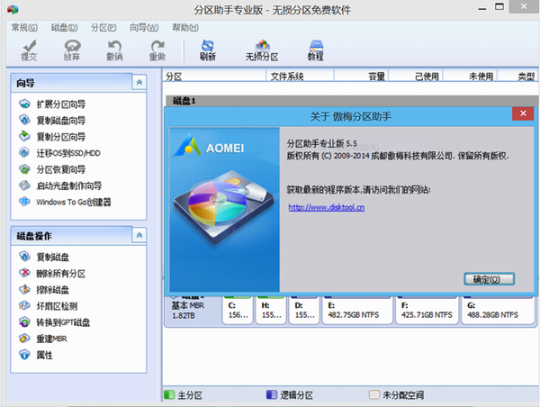Maximize the main window
The height and width of the screenshot is (407, 540).
499,6
